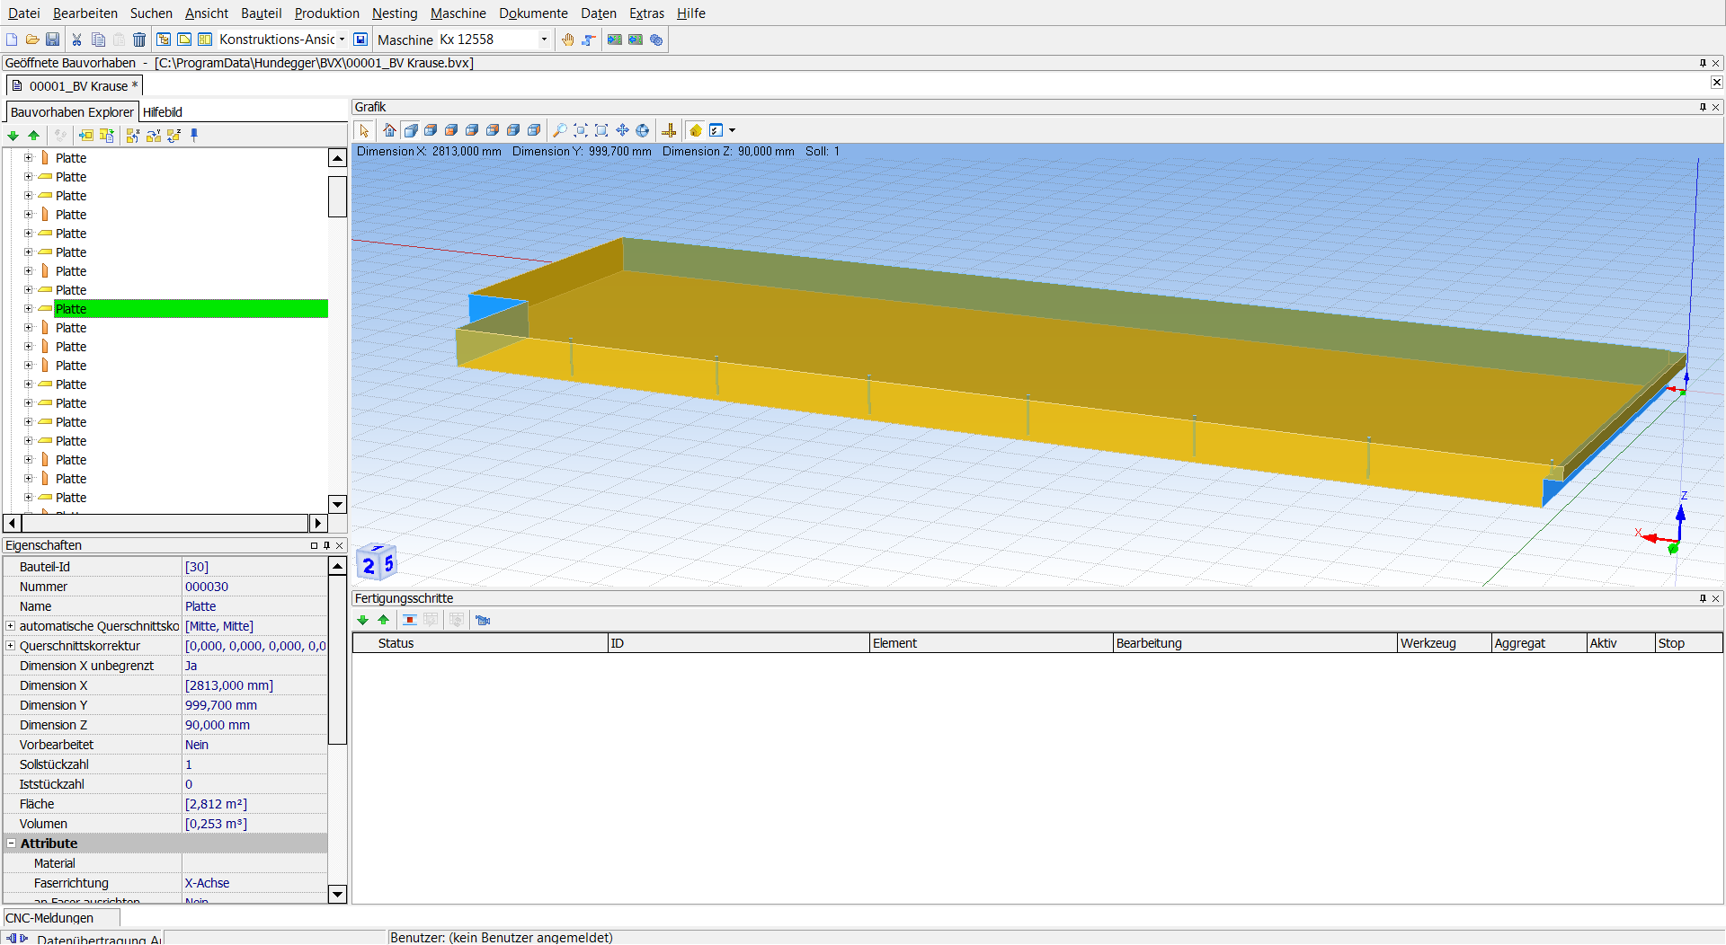Click the scissors cut icon
This screenshot has height=945, width=1726.
77,40
